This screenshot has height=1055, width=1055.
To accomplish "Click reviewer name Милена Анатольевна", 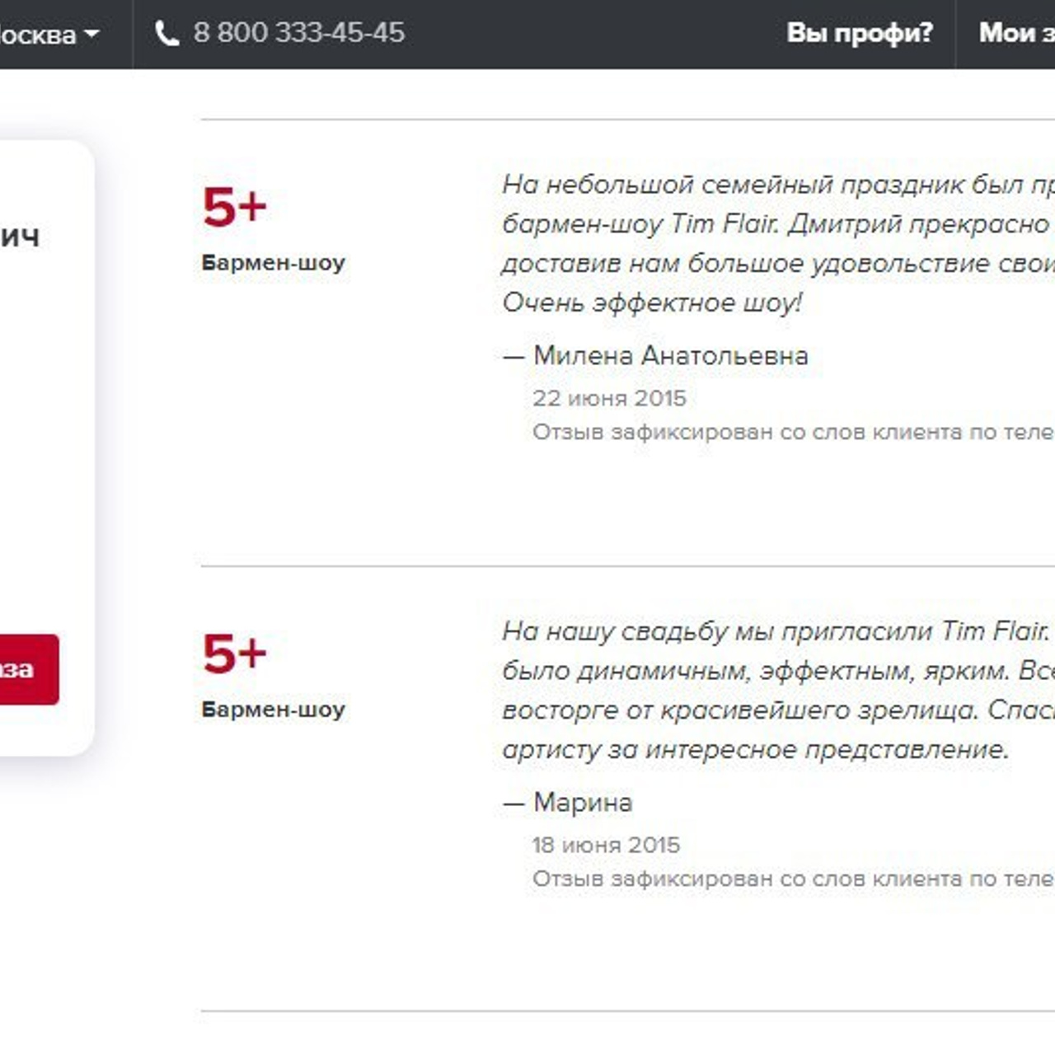I will [670, 356].
